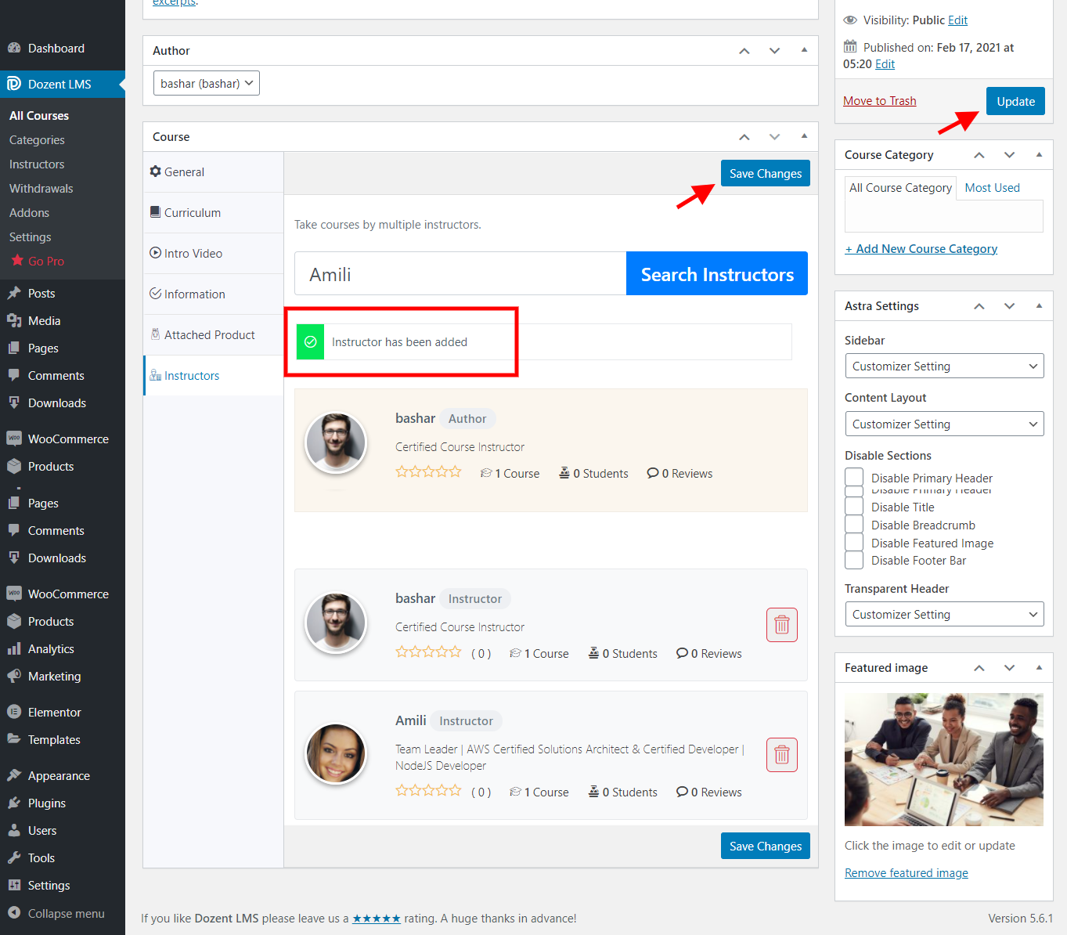This screenshot has width=1067, height=935.
Task: Click the Curriculum book icon
Action: point(156,212)
